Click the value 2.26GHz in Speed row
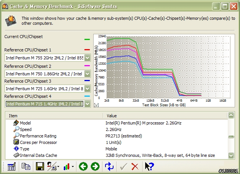Screen dimensions: 240x174 pyautogui.click(x=114, y=129)
